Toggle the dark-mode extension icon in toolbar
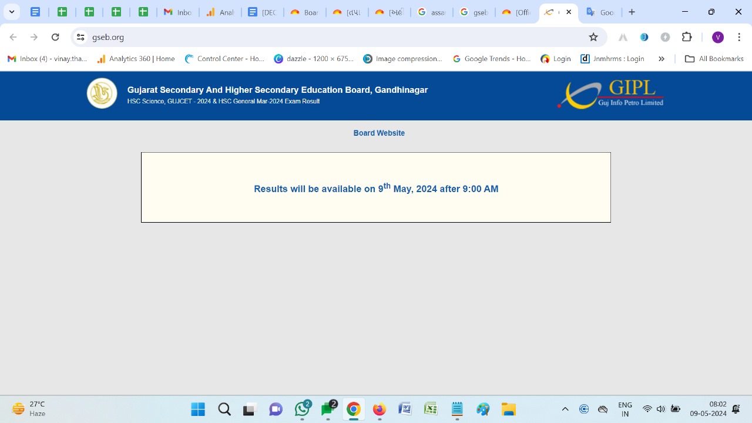 click(x=666, y=36)
